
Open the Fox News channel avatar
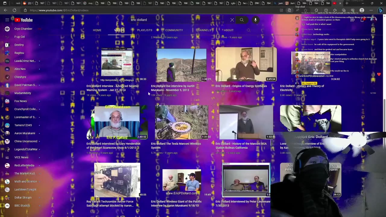tap(7, 101)
